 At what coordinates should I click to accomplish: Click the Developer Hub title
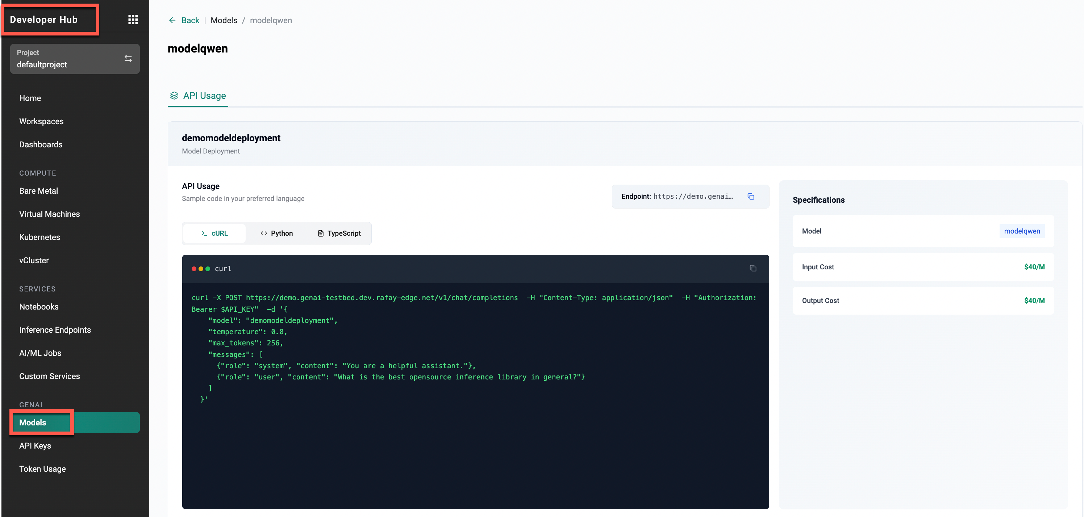pyautogui.click(x=44, y=20)
